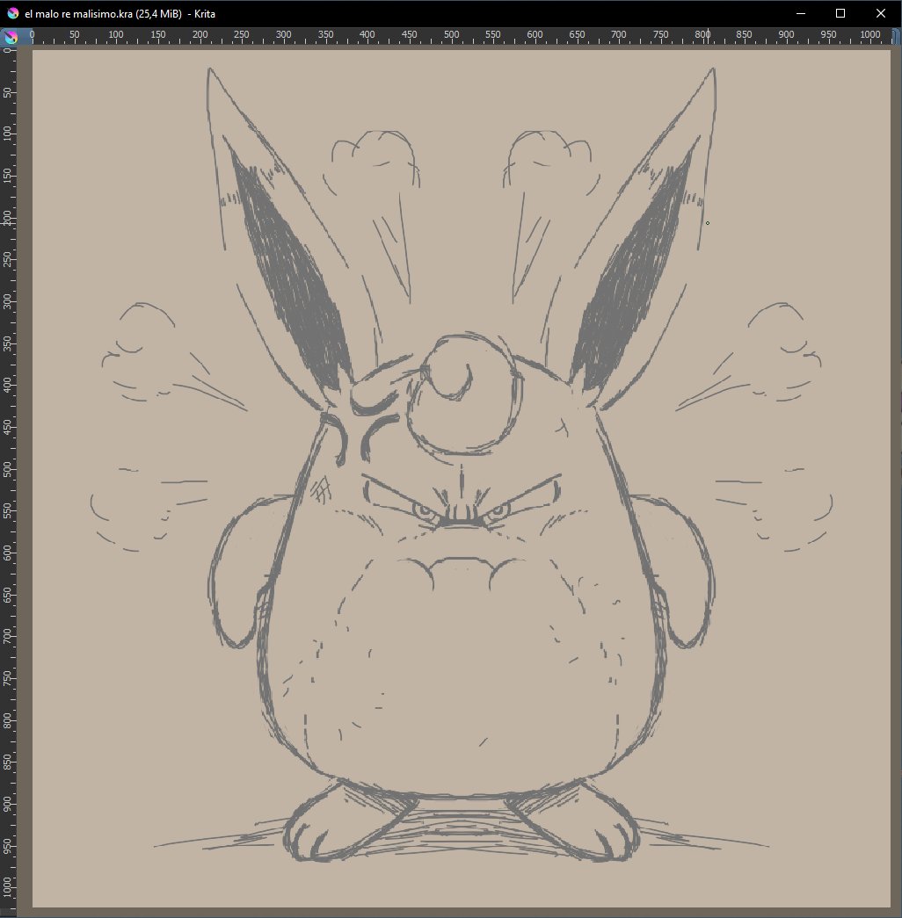This screenshot has height=918, width=902.
Task: Maximize the Krita window
Action: pos(840,13)
